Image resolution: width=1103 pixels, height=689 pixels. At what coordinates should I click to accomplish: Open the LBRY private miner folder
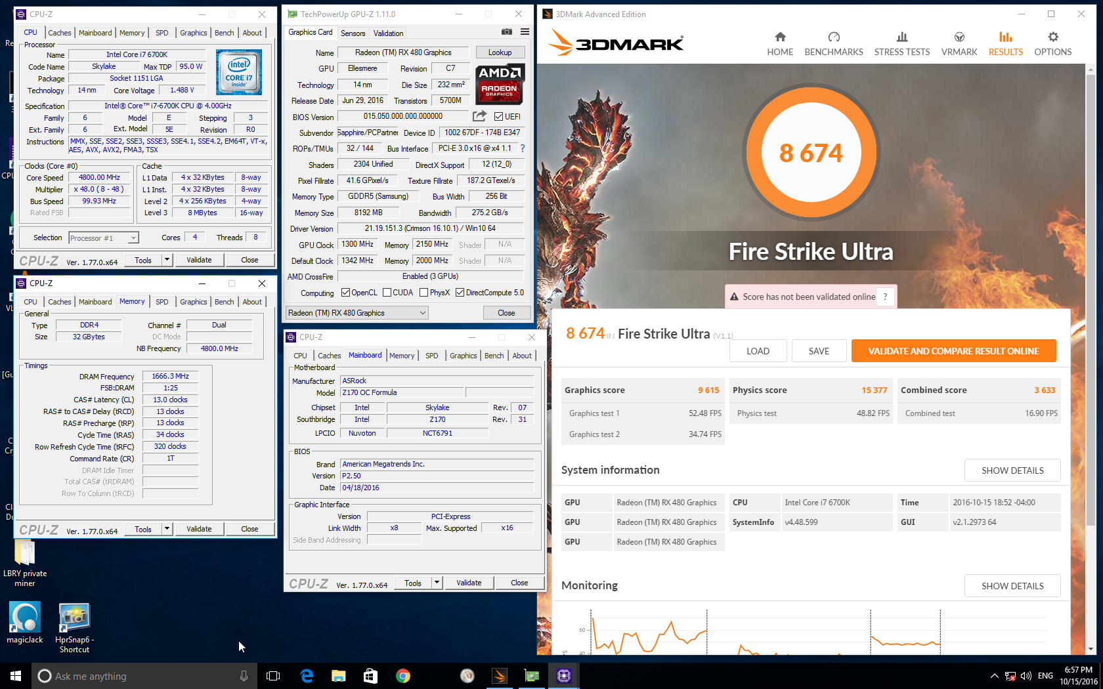[24, 563]
